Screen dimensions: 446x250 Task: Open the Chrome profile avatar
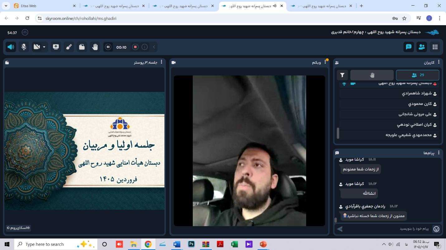[x=429, y=18]
